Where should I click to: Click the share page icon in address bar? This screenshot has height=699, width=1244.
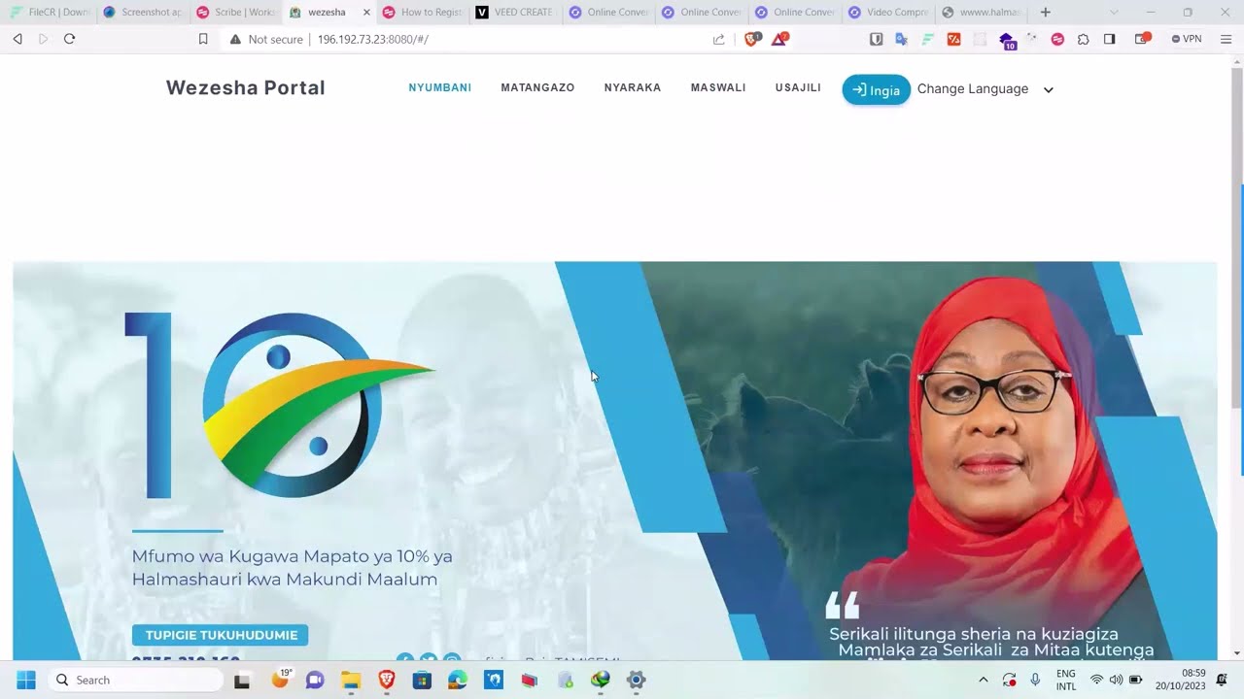[718, 39]
